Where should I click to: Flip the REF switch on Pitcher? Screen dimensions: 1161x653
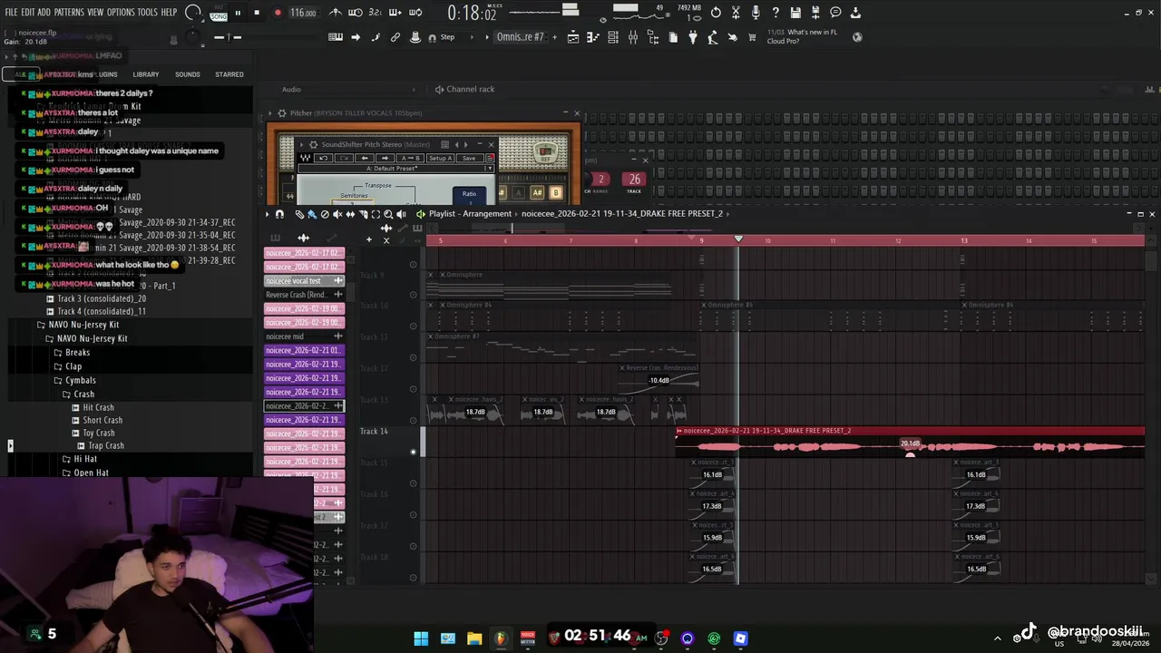point(546,151)
